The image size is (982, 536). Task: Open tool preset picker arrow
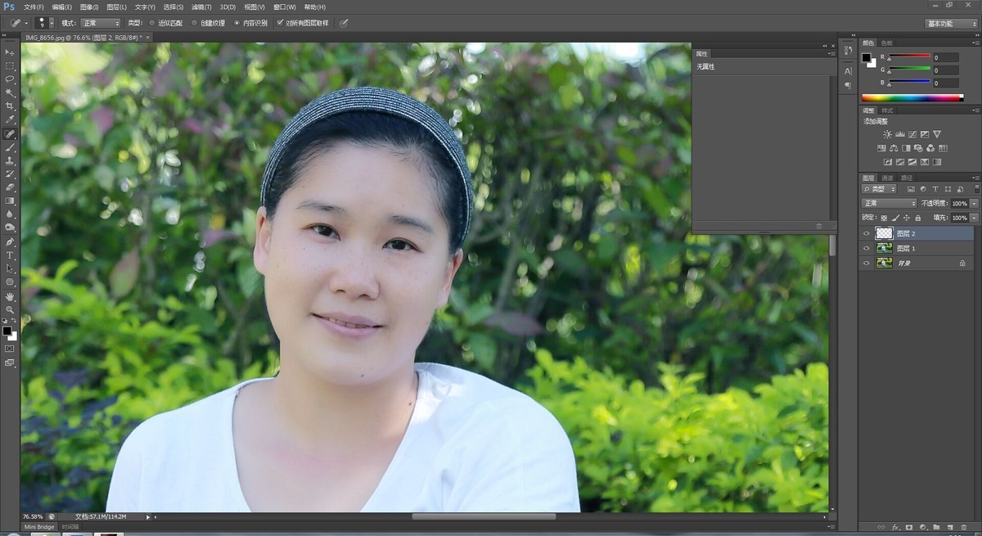[x=26, y=23]
